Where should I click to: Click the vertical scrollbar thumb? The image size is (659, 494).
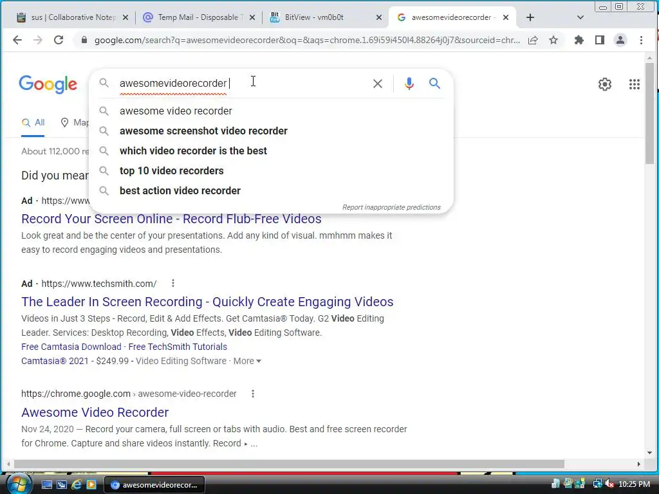tap(650, 113)
